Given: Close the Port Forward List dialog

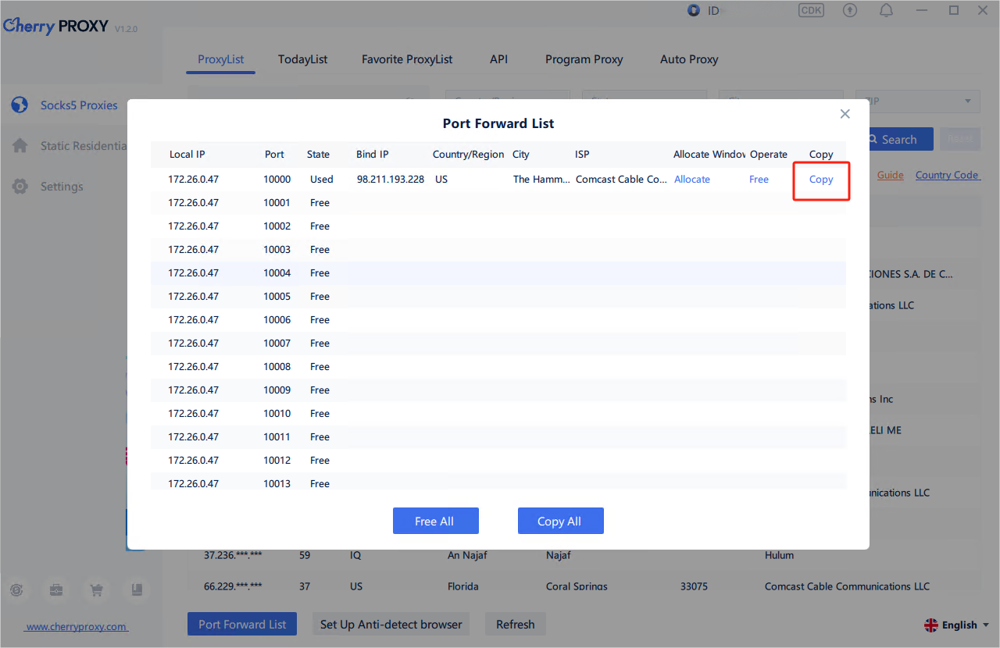Looking at the screenshot, I should pyautogui.click(x=845, y=114).
